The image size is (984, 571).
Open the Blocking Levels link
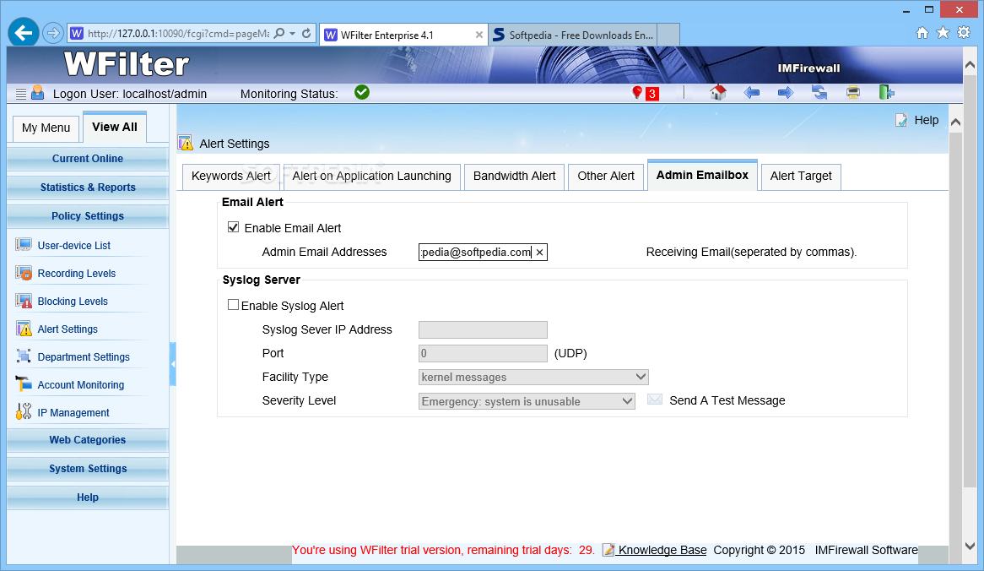coord(73,302)
